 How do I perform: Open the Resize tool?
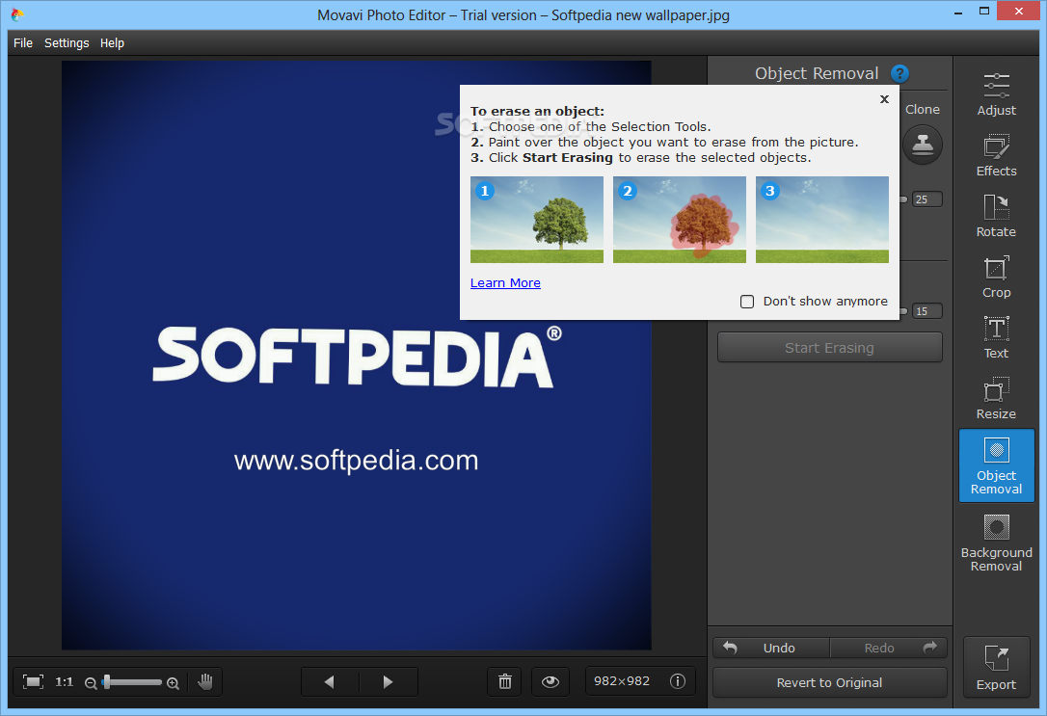point(996,398)
